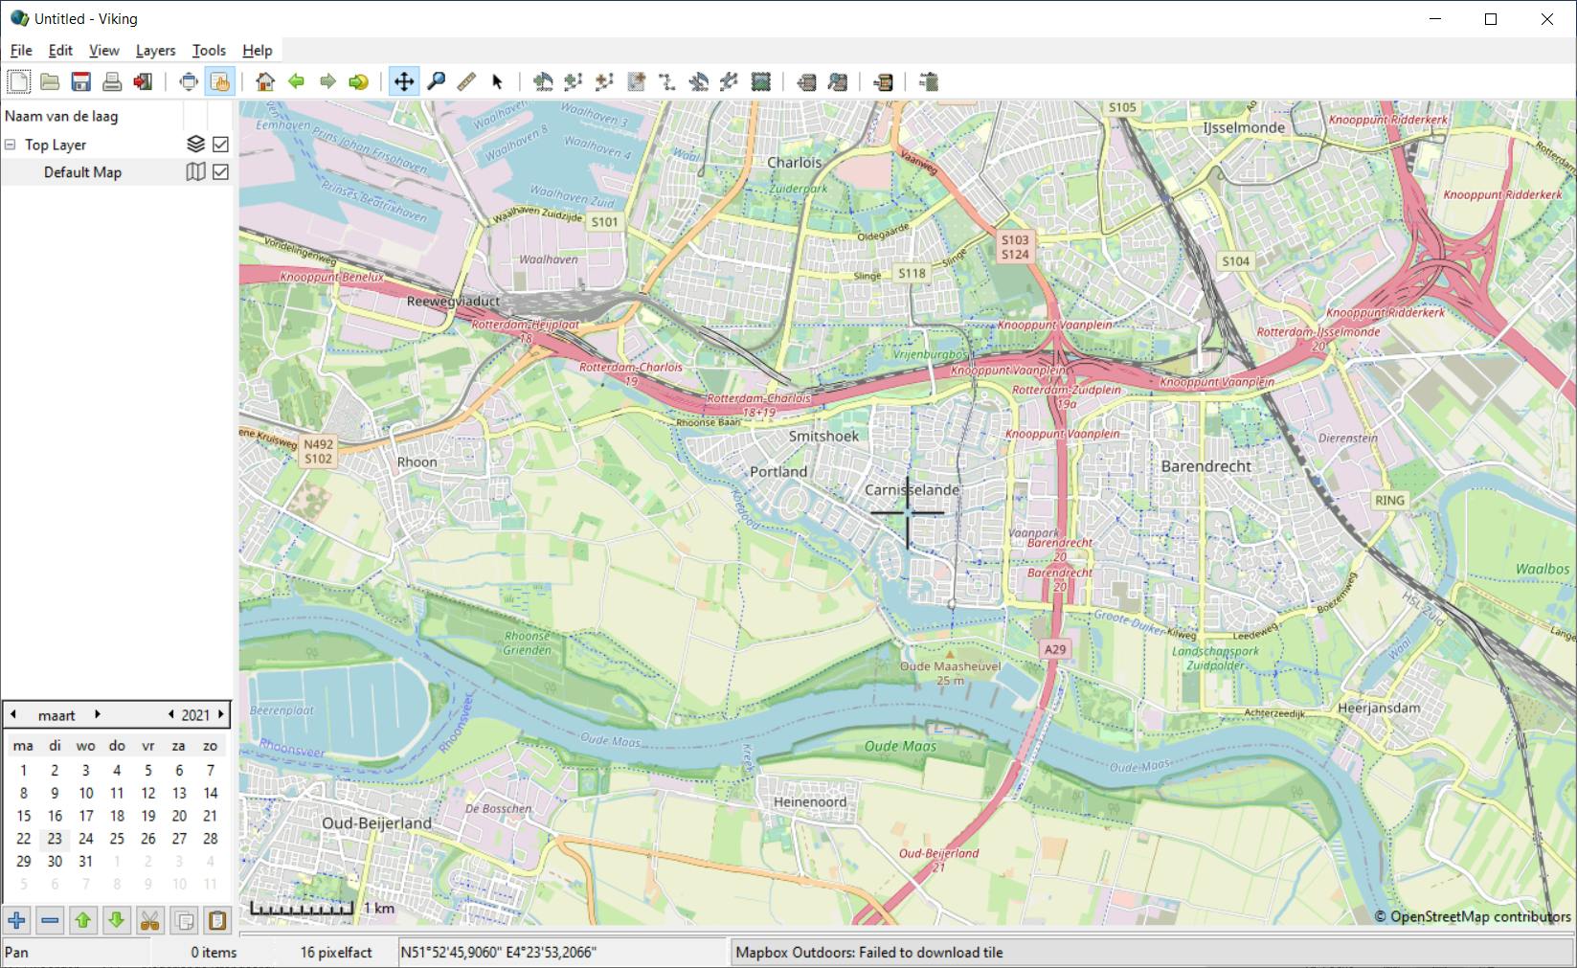Viewport: 1577px width, 968px height.
Task: Click the Home location icon
Action: tap(265, 82)
